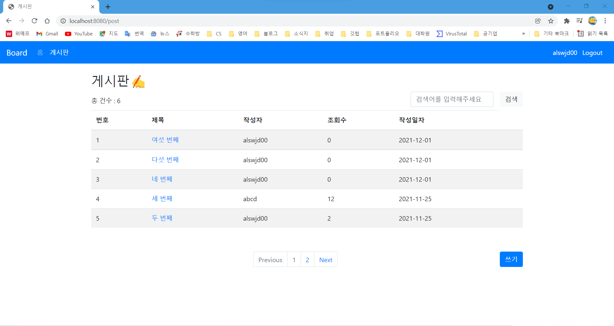Click the 제목 column header

(x=158, y=120)
